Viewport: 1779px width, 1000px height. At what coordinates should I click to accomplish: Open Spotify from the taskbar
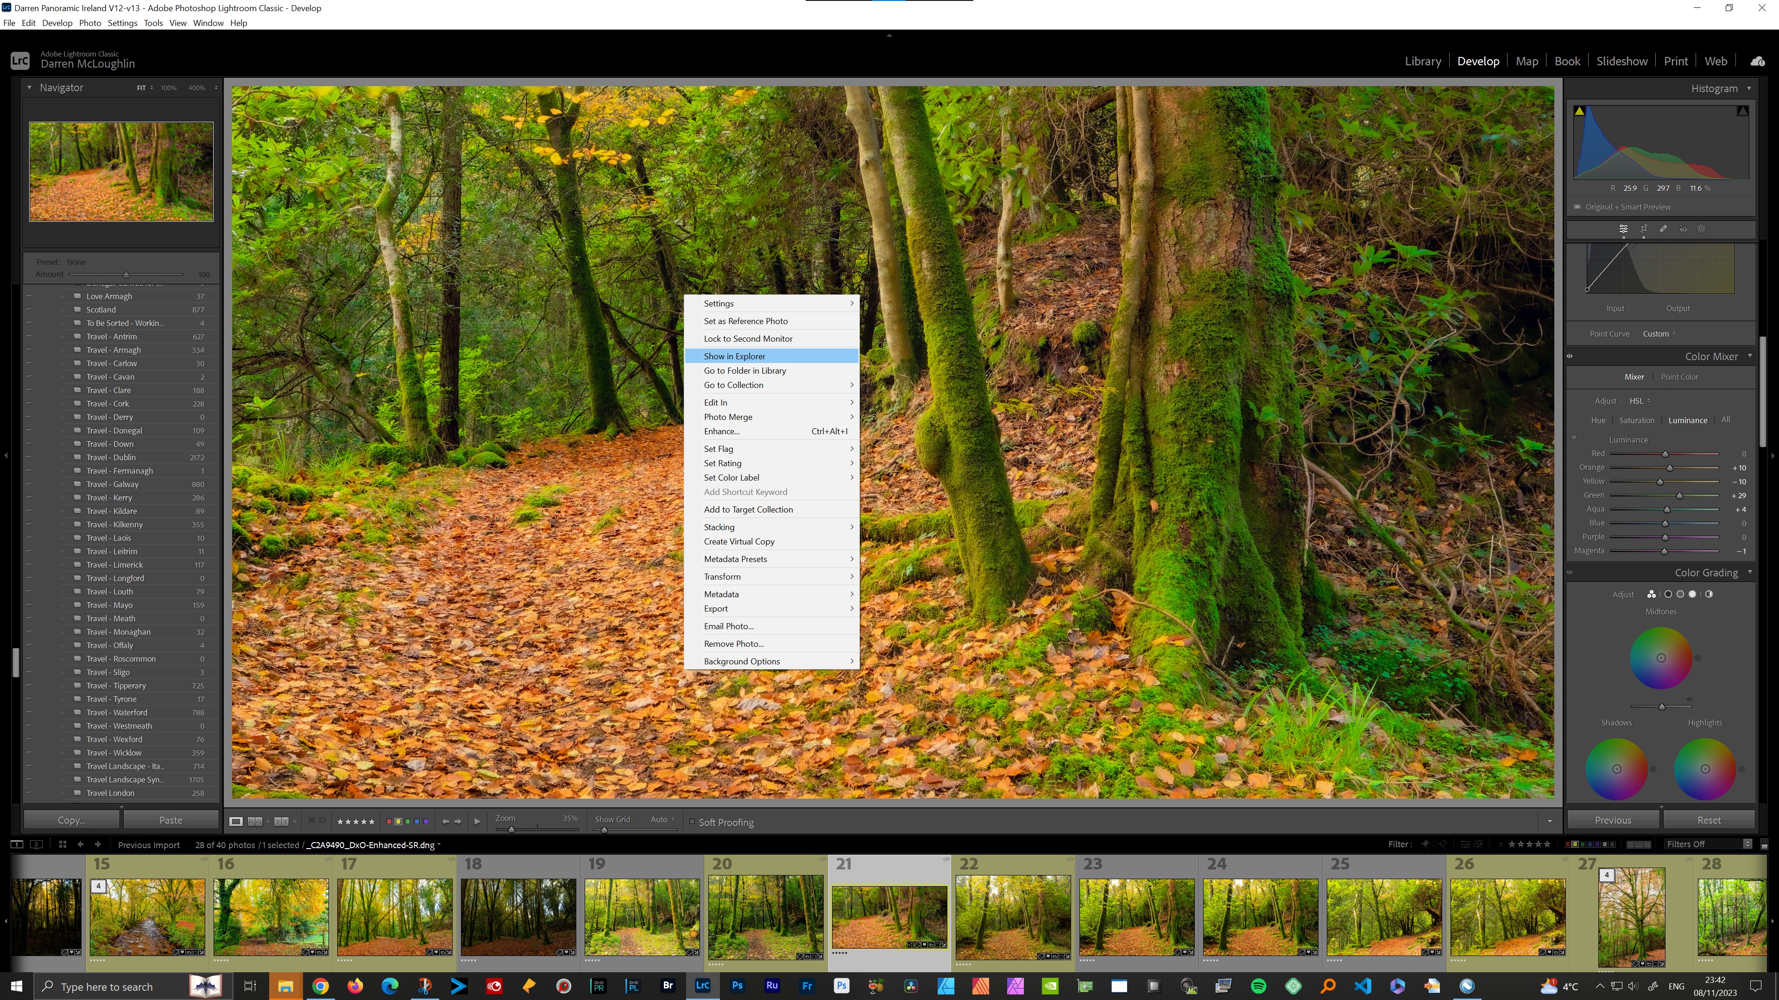tap(1258, 986)
